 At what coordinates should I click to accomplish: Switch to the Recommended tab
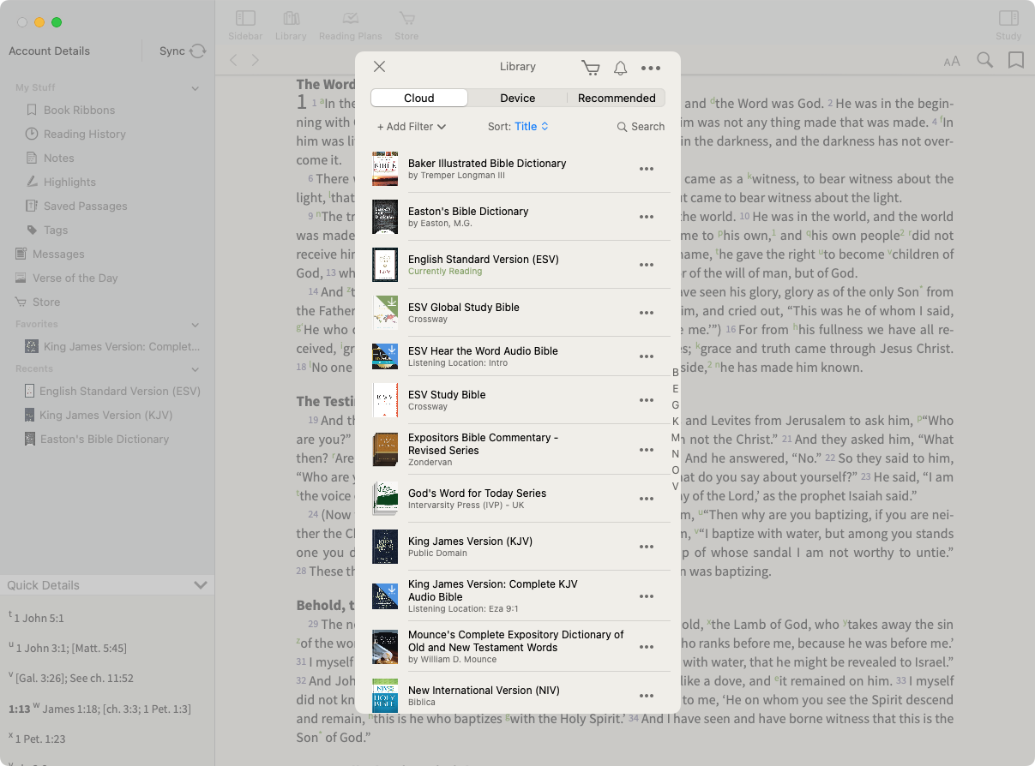click(617, 98)
